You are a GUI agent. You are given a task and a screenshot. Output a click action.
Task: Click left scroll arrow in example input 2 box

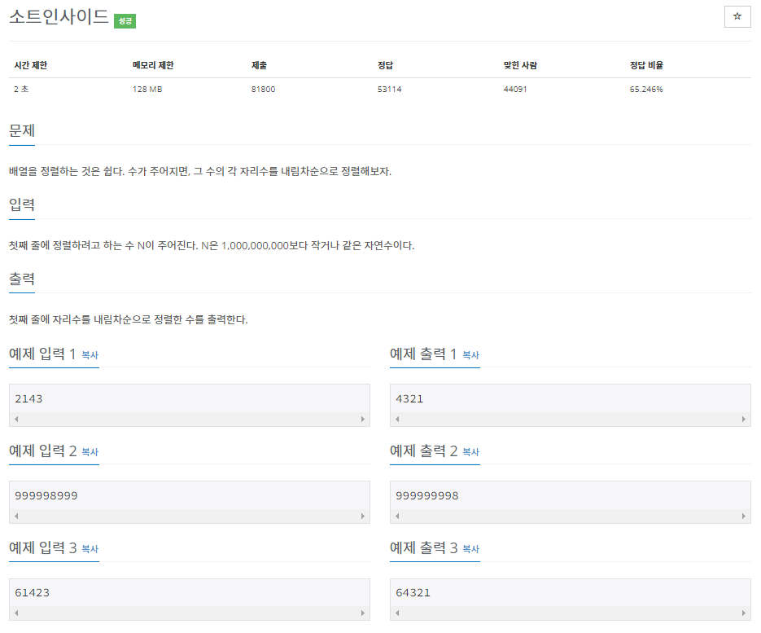pyautogui.click(x=16, y=516)
